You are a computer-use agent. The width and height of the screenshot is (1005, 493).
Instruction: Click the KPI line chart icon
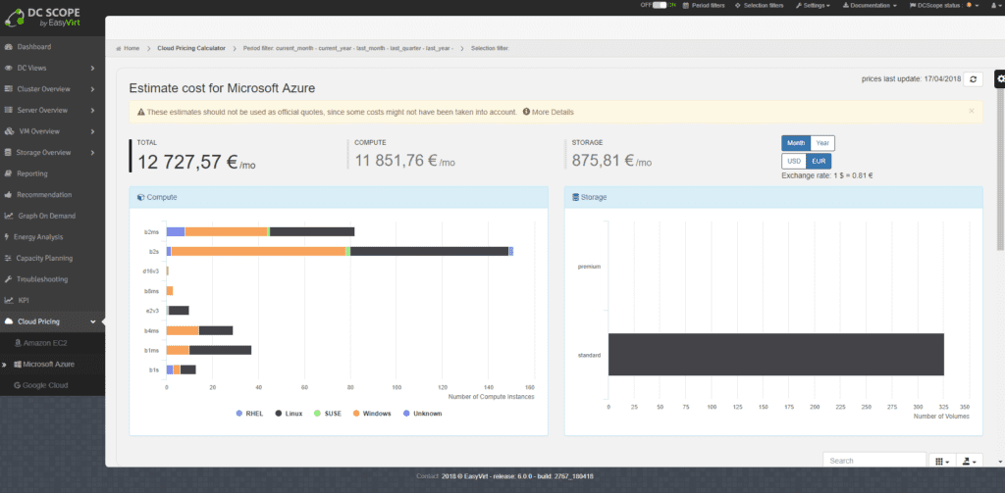pos(8,300)
